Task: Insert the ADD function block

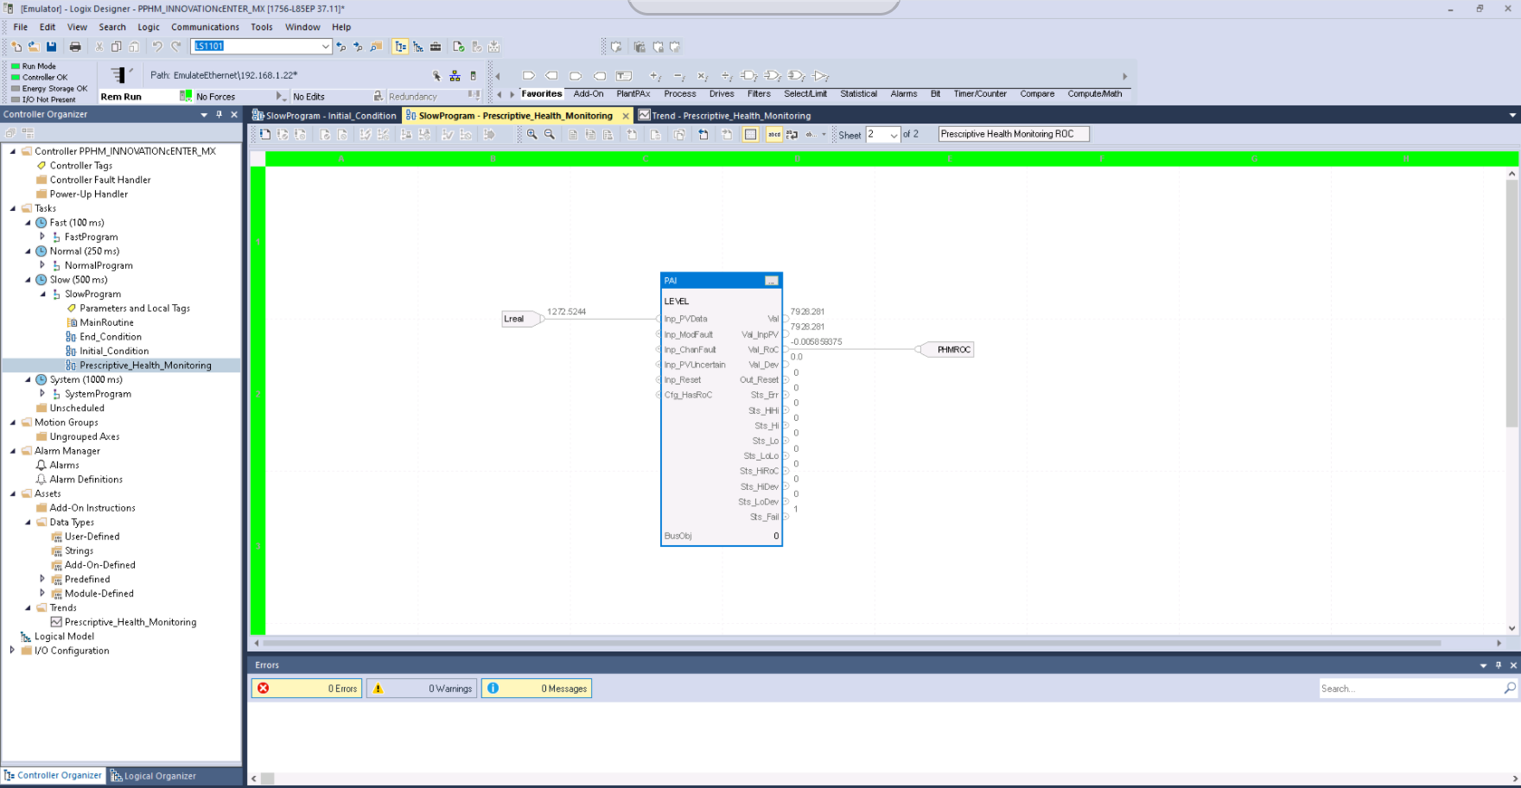Action: (x=655, y=76)
